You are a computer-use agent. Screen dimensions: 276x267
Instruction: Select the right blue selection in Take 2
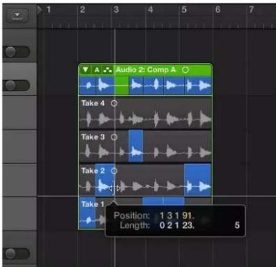click(198, 179)
